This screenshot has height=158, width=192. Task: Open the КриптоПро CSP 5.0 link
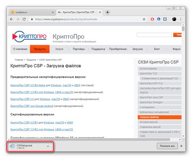click(22, 99)
